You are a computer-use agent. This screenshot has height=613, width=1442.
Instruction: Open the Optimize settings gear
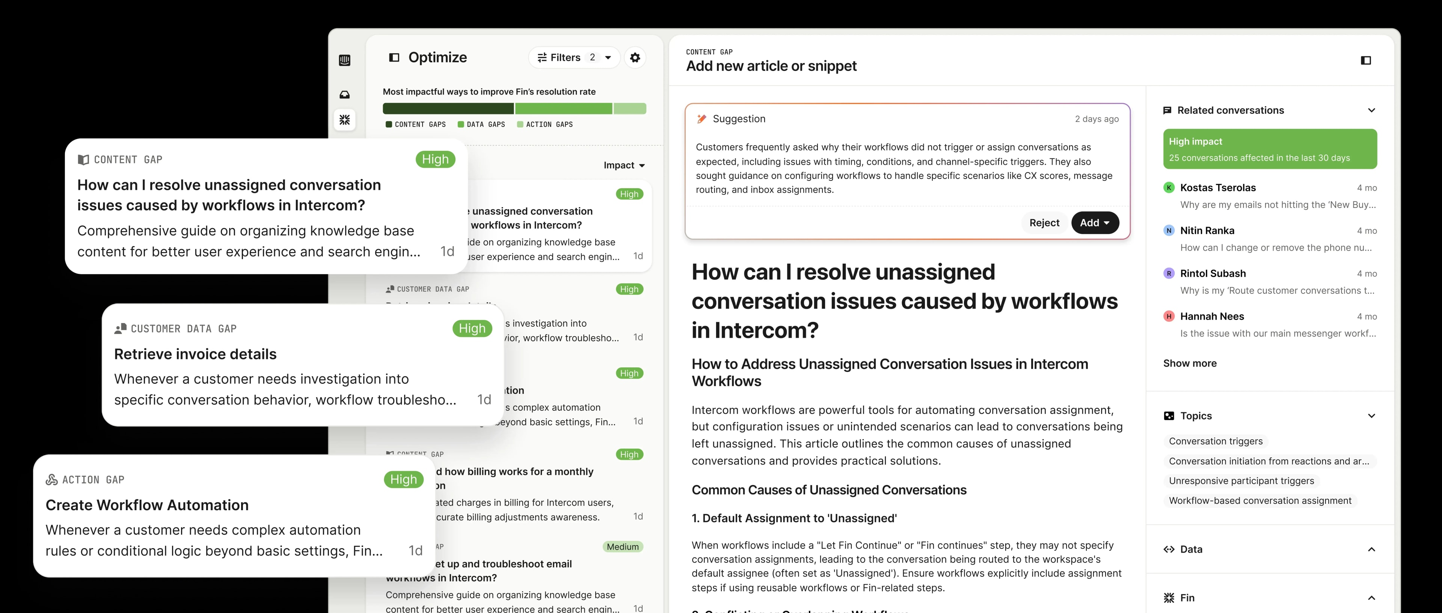[x=635, y=57]
